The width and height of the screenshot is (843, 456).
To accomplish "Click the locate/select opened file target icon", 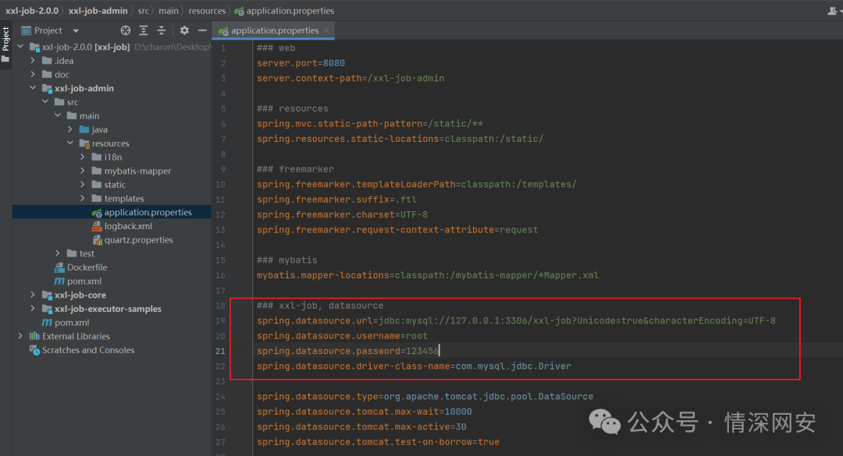I will (125, 30).
